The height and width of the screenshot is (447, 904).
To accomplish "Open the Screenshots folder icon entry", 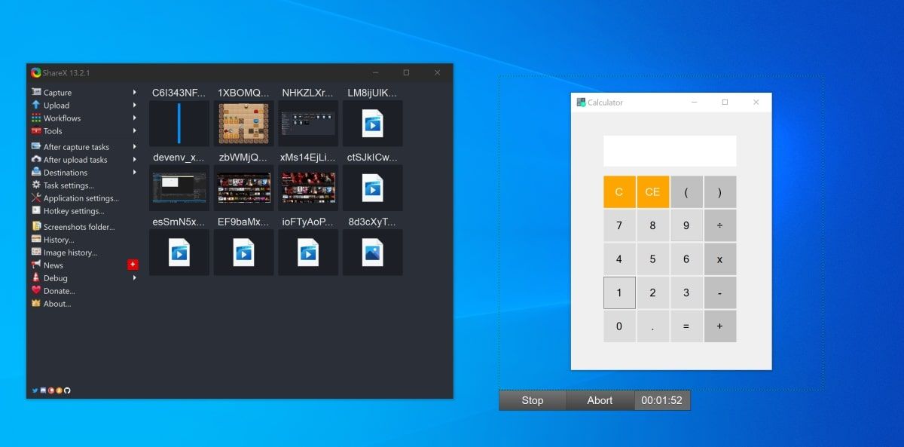I will 36,227.
